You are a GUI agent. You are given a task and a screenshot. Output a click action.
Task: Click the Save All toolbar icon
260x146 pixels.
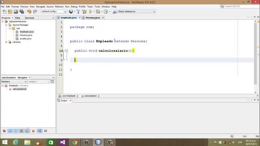pyautogui.click(x=22, y=11)
